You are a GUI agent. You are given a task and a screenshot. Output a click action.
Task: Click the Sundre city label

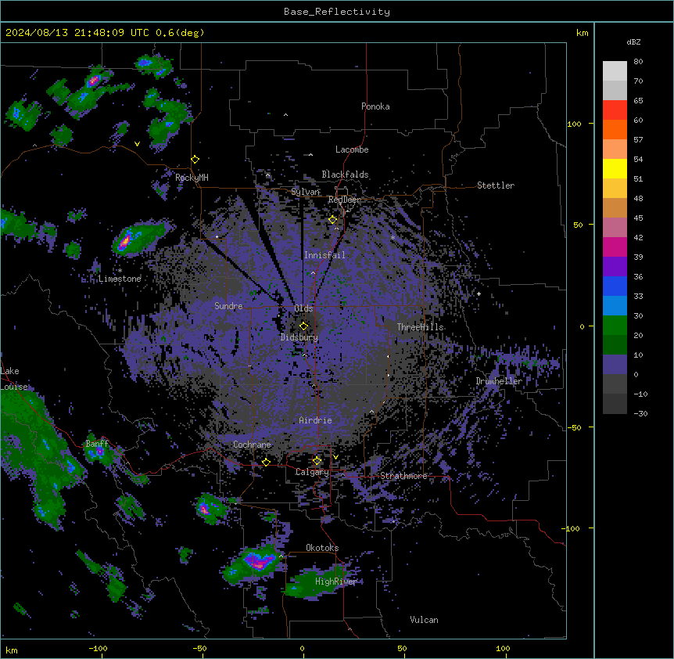click(228, 306)
